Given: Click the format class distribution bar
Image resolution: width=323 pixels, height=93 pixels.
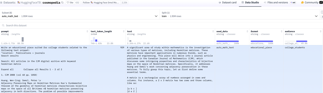Looking at the screenshot, I should click(x=262, y=41).
